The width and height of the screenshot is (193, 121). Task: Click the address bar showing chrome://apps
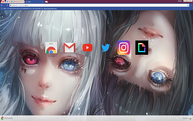[x=99, y=5]
